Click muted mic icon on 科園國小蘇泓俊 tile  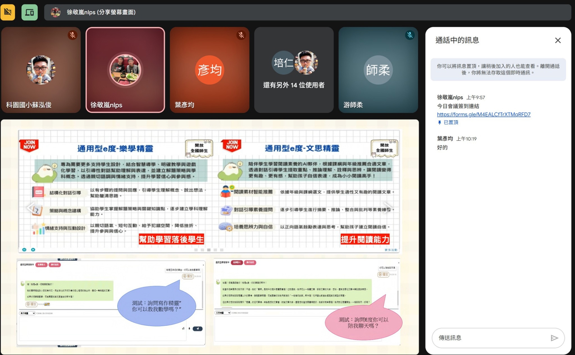coord(72,35)
